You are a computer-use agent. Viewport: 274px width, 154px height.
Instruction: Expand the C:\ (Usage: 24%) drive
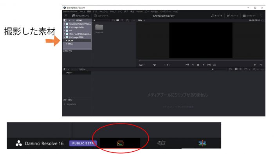click(65, 27)
